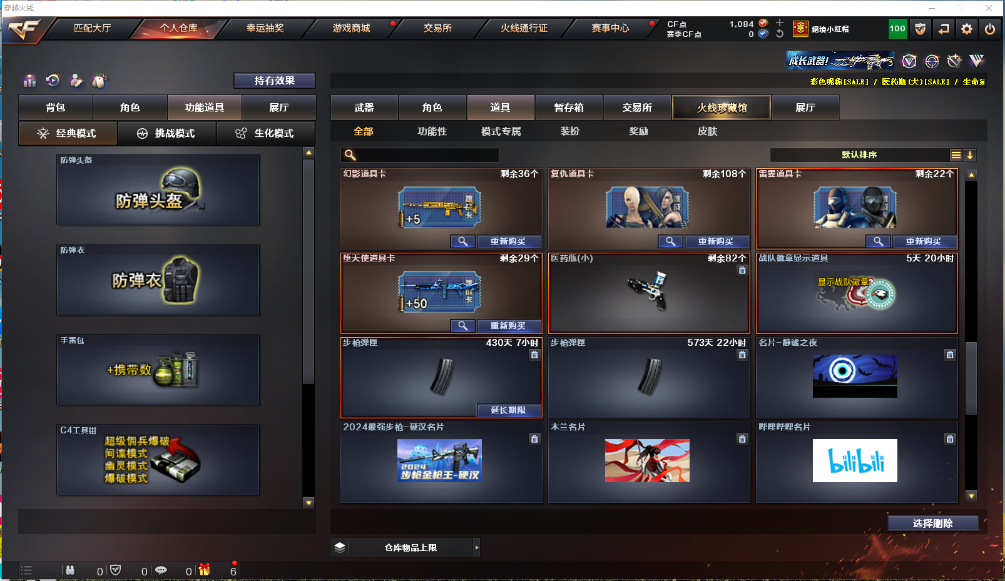Open the settings gear icon
Screen dimensions: 1005x581
[966, 29]
